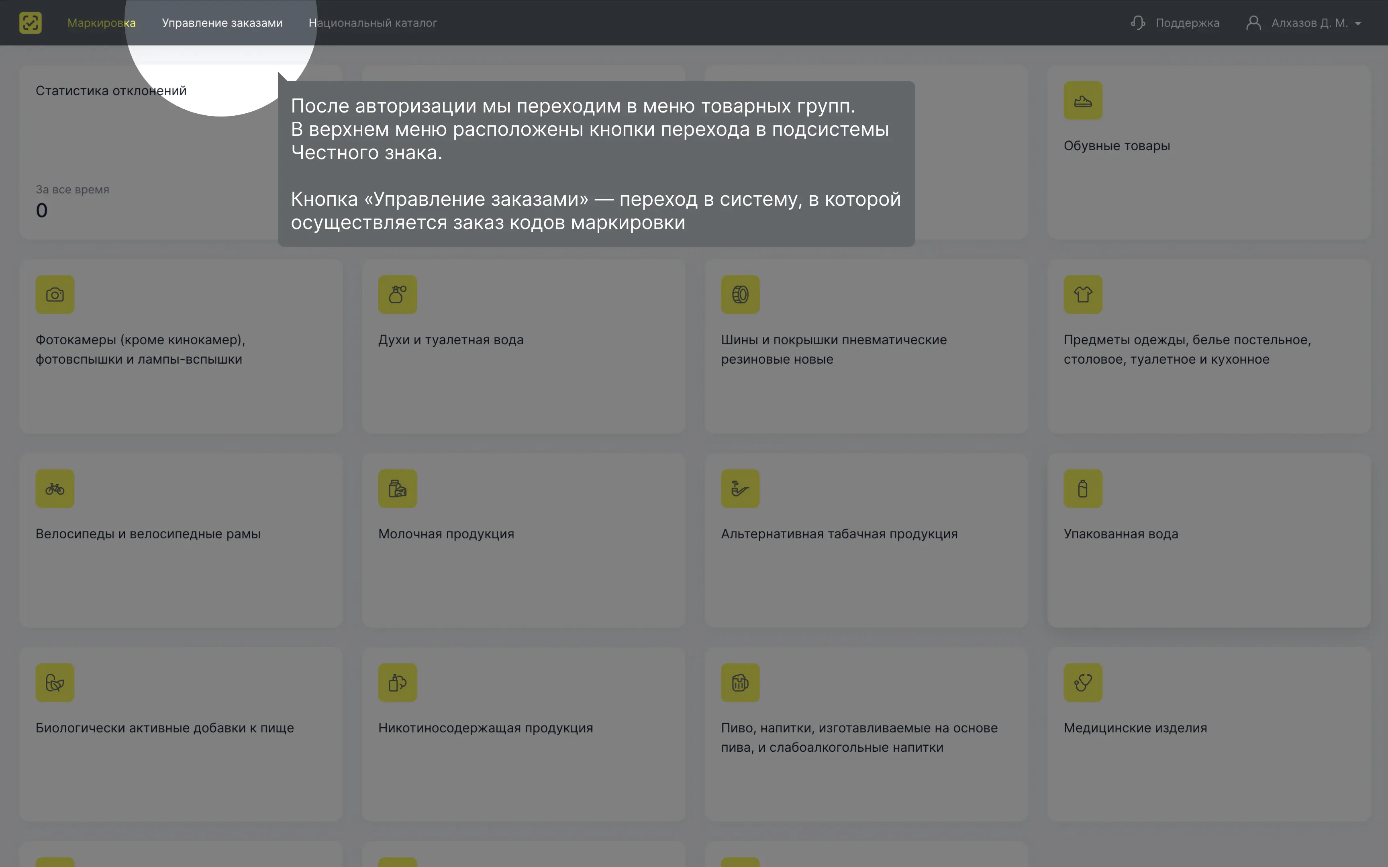Click the За все время label
Image resolution: width=1388 pixels, height=867 pixels.
pyautogui.click(x=72, y=189)
